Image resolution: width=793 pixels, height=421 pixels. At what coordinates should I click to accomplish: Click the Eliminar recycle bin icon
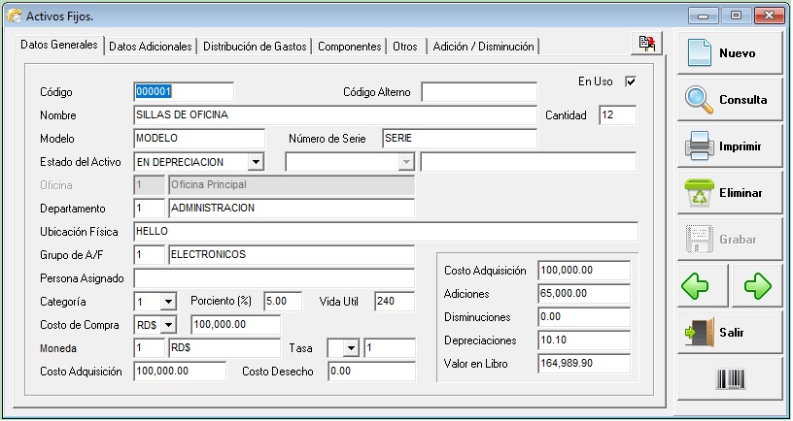pos(700,193)
